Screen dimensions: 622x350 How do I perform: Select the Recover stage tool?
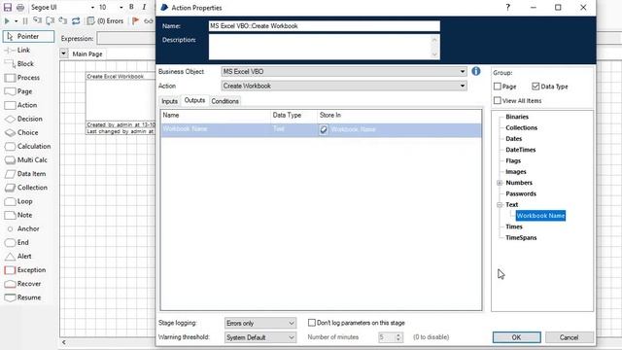click(23, 284)
